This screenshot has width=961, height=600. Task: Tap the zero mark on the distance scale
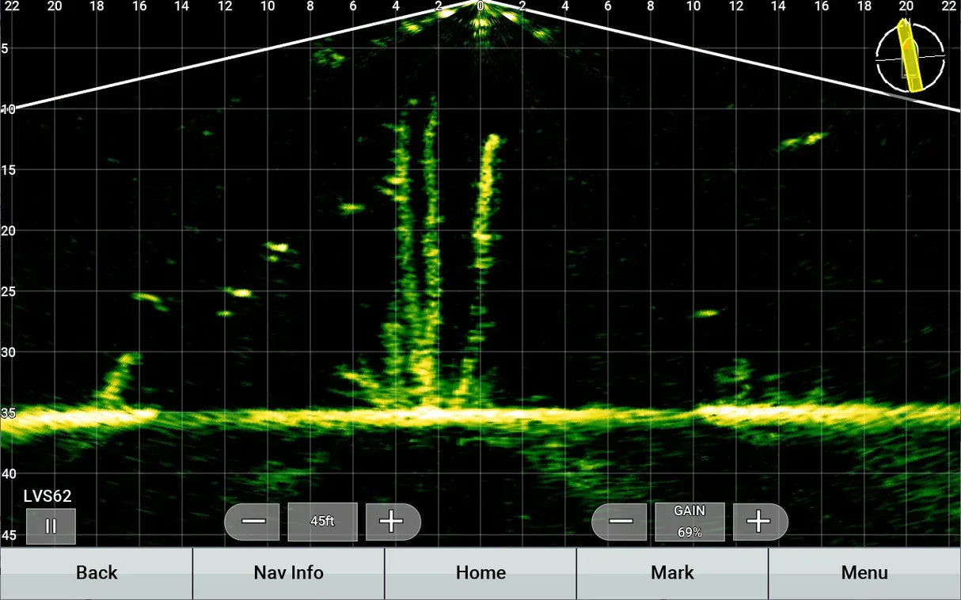480,6
